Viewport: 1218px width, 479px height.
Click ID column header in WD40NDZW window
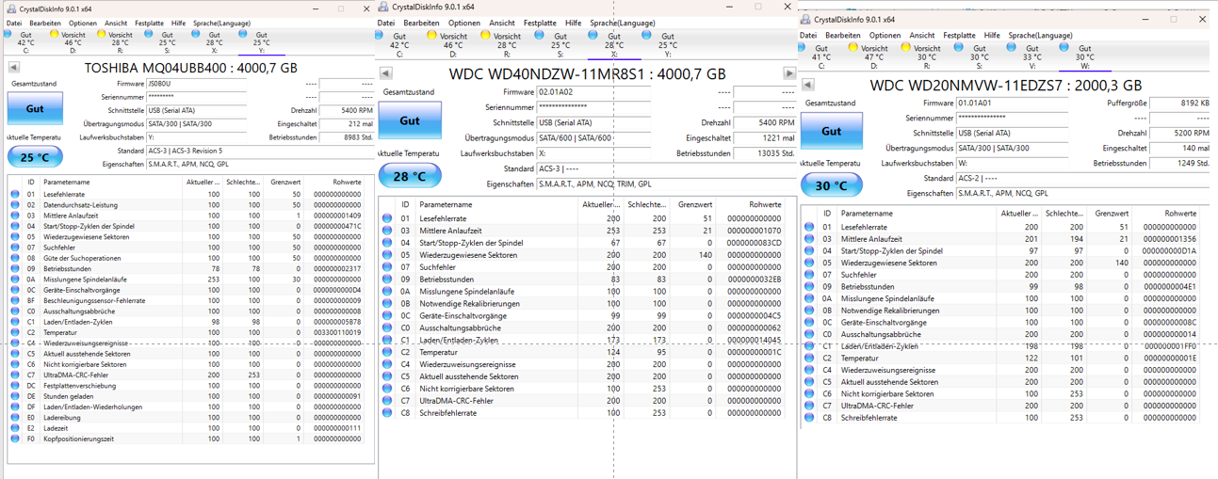click(405, 204)
